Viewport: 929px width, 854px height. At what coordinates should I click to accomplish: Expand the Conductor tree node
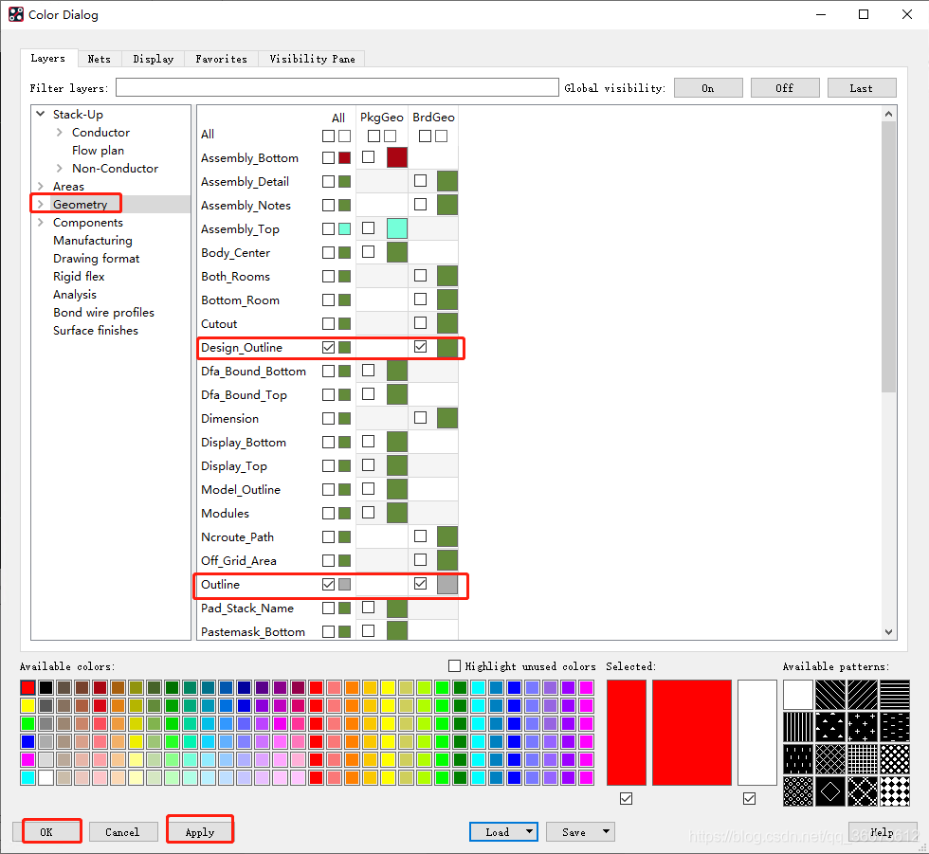(x=59, y=132)
